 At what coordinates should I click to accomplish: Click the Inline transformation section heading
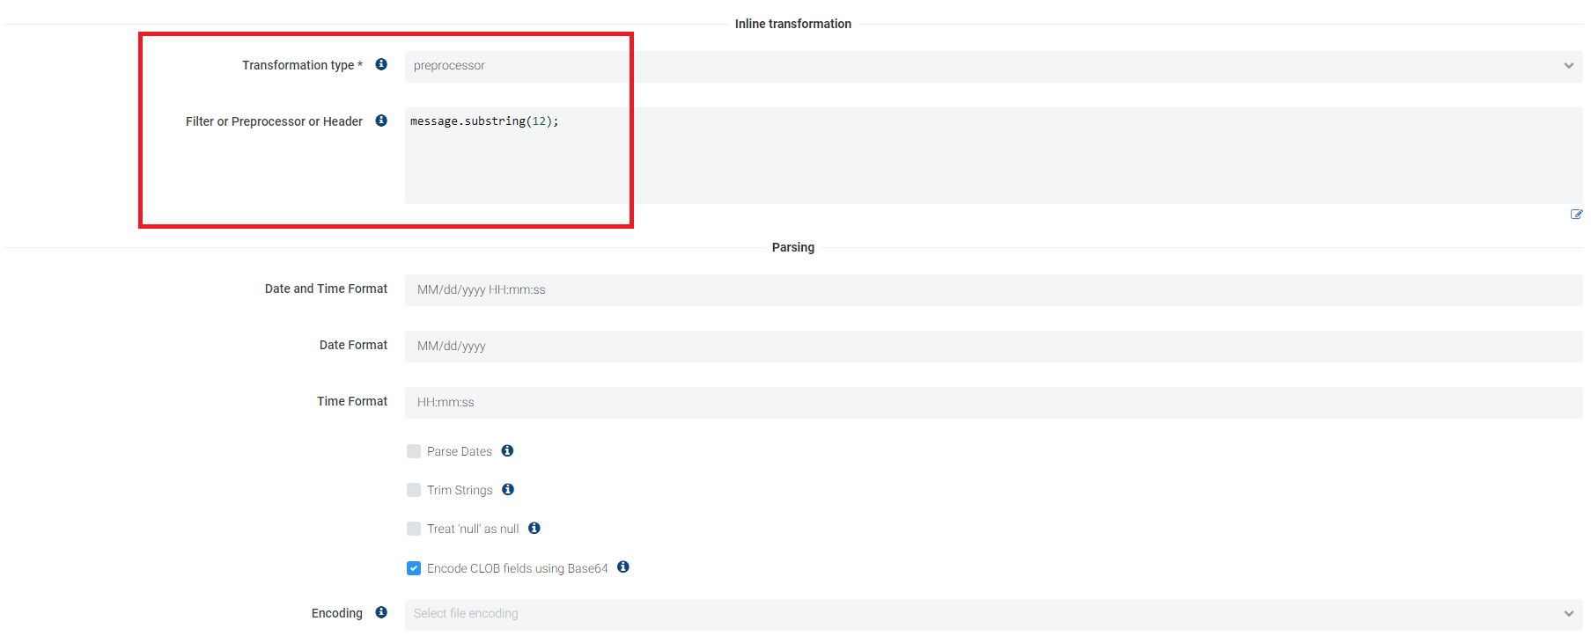tap(792, 24)
